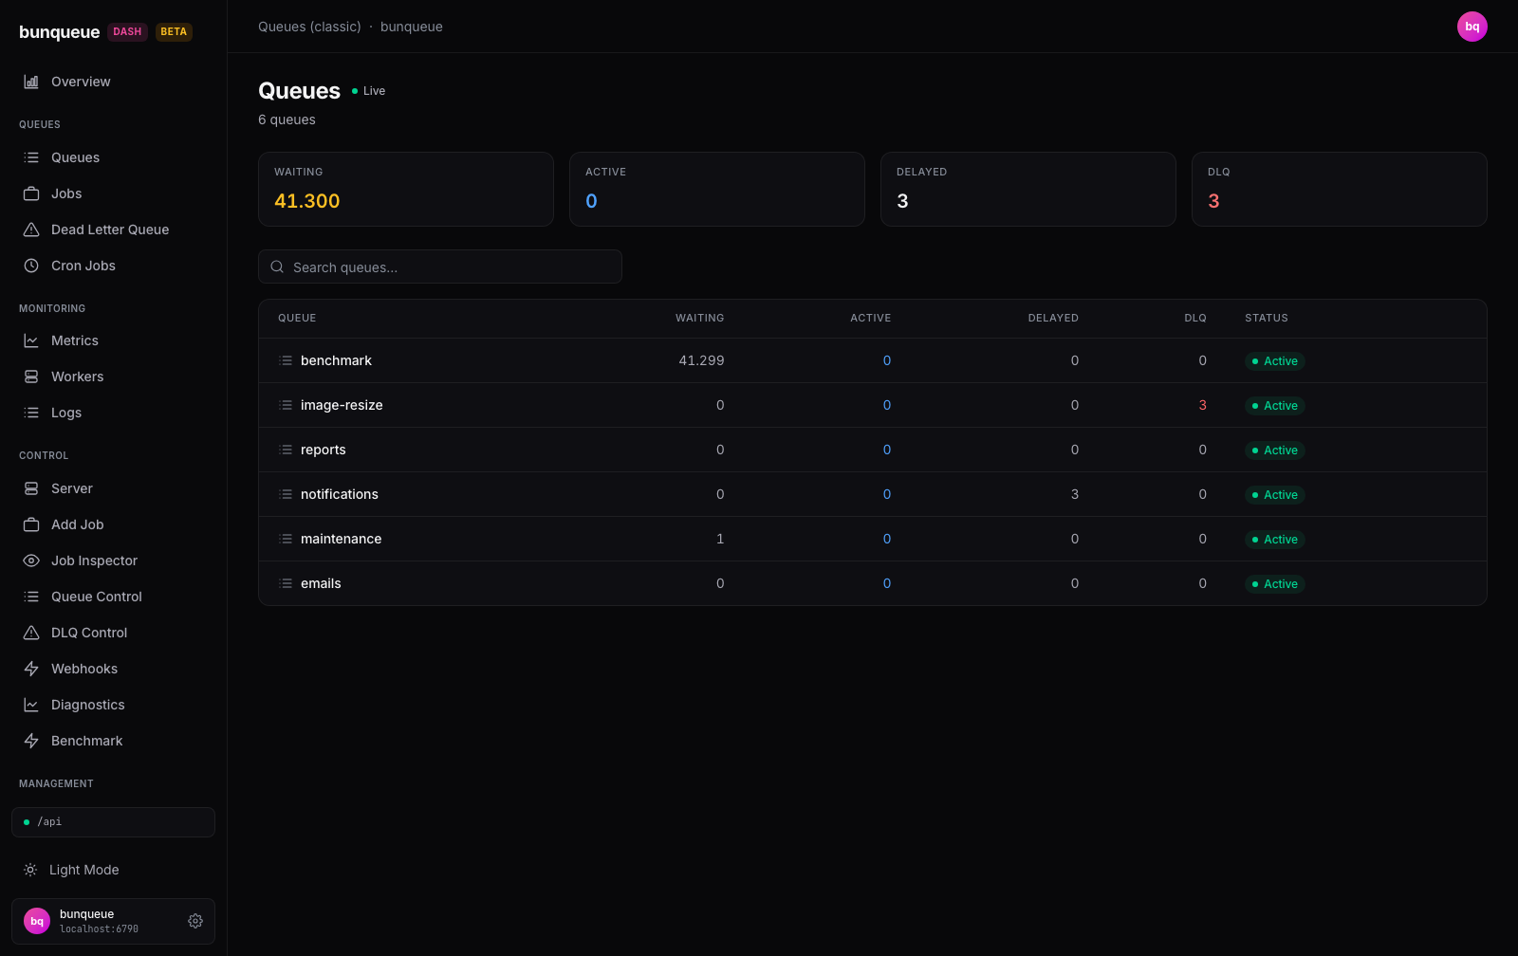Click the red DLQ 3 in image-resize row
The image size is (1518, 956).
click(x=1203, y=405)
